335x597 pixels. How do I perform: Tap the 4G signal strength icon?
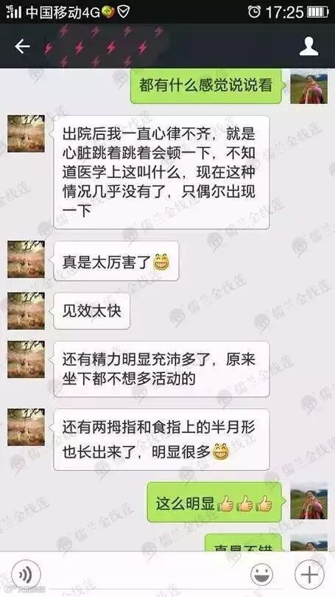(x=14, y=11)
